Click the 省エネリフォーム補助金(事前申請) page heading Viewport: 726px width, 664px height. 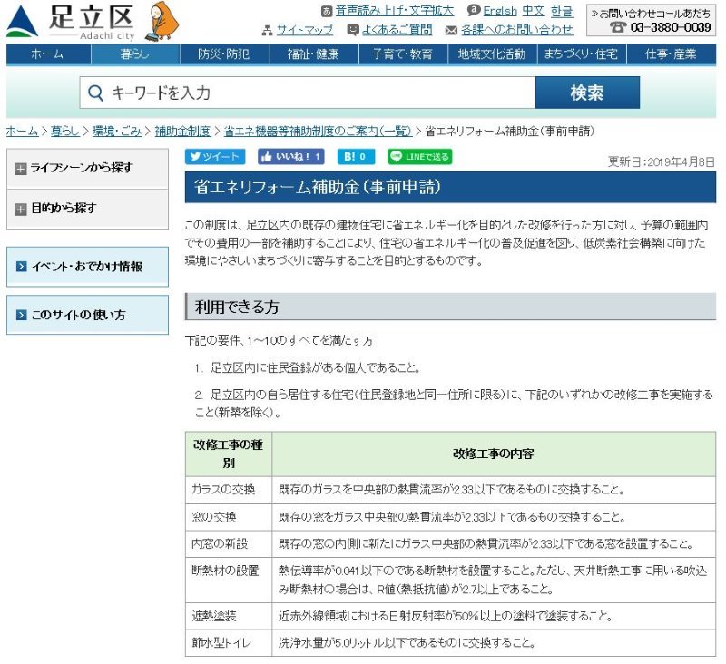pos(450,187)
